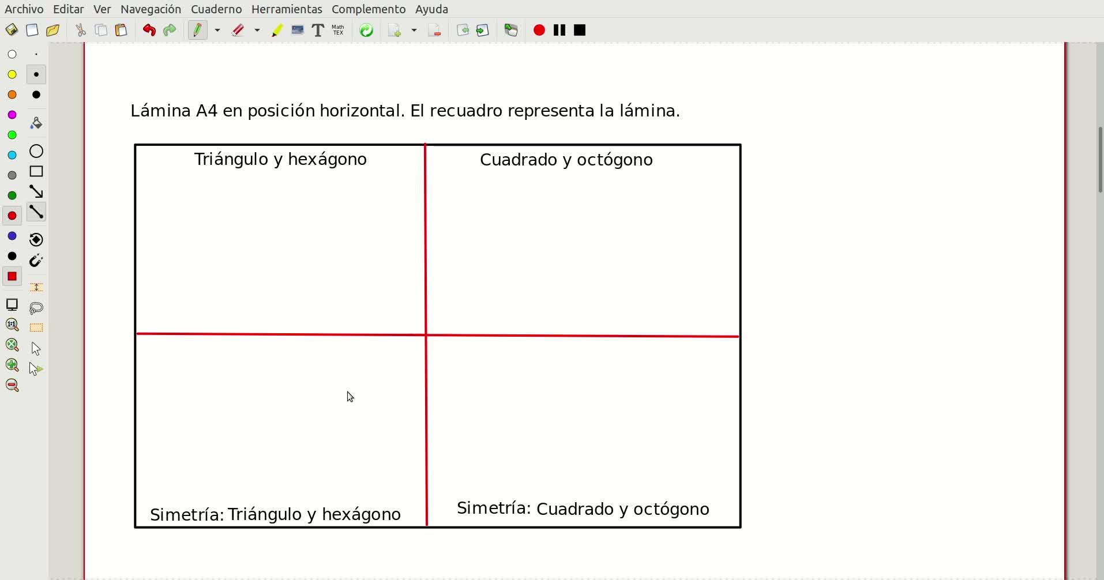Screen dimensions: 1104x580
Task: Go to the next page
Action: [x=483, y=30]
